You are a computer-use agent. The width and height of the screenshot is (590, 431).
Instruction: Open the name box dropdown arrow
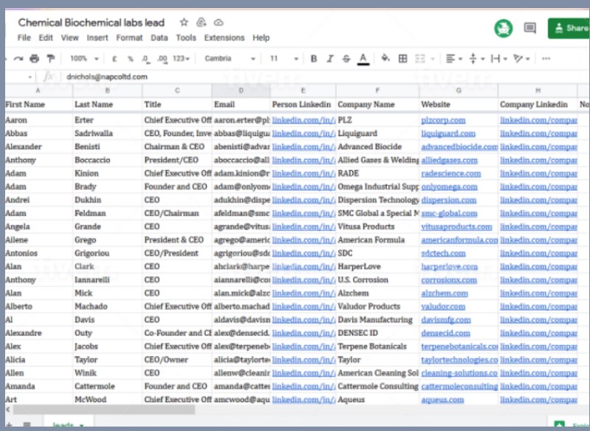tap(30, 77)
